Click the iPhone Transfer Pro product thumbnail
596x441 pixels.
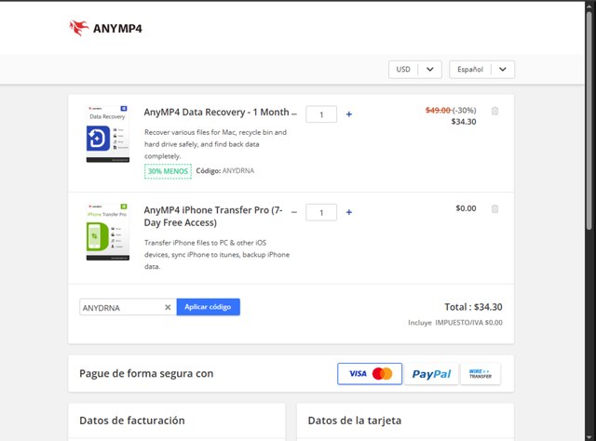108,232
